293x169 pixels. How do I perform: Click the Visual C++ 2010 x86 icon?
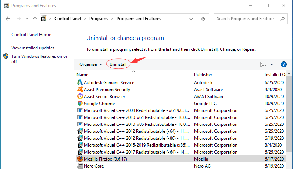(80, 124)
